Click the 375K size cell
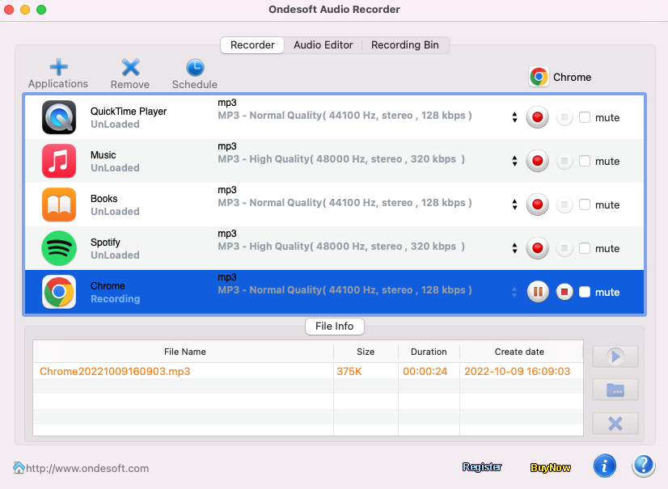 tap(349, 372)
